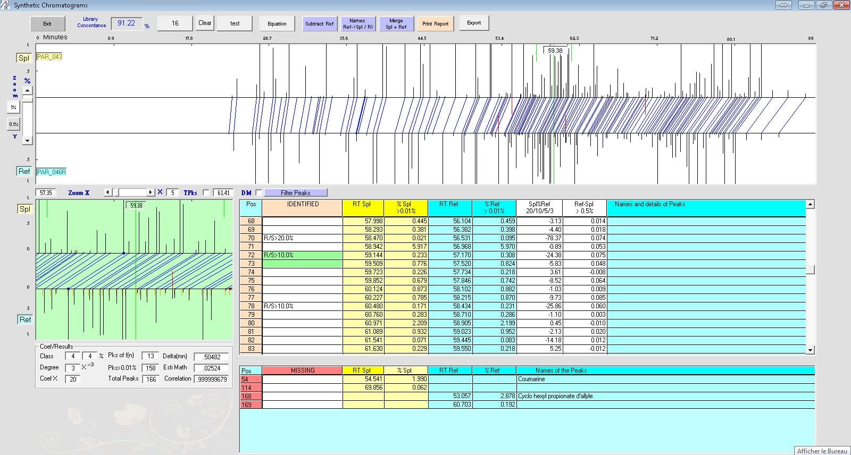The width and height of the screenshot is (851, 455).
Task: Click peaks table scrollbar up arrow
Action: [810, 204]
